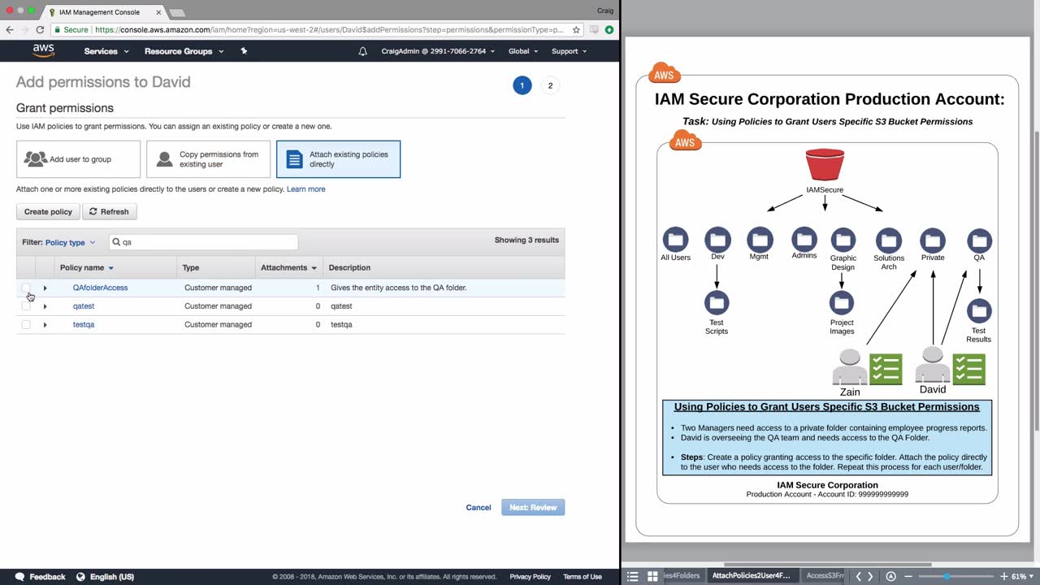The width and height of the screenshot is (1040, 585).
Task: Bookmark this page with the star icon
Action: 576,30
